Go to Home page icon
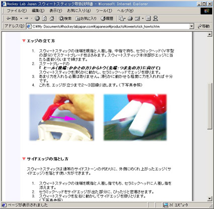This screenshot has width=214, height=209. point(52,19)
